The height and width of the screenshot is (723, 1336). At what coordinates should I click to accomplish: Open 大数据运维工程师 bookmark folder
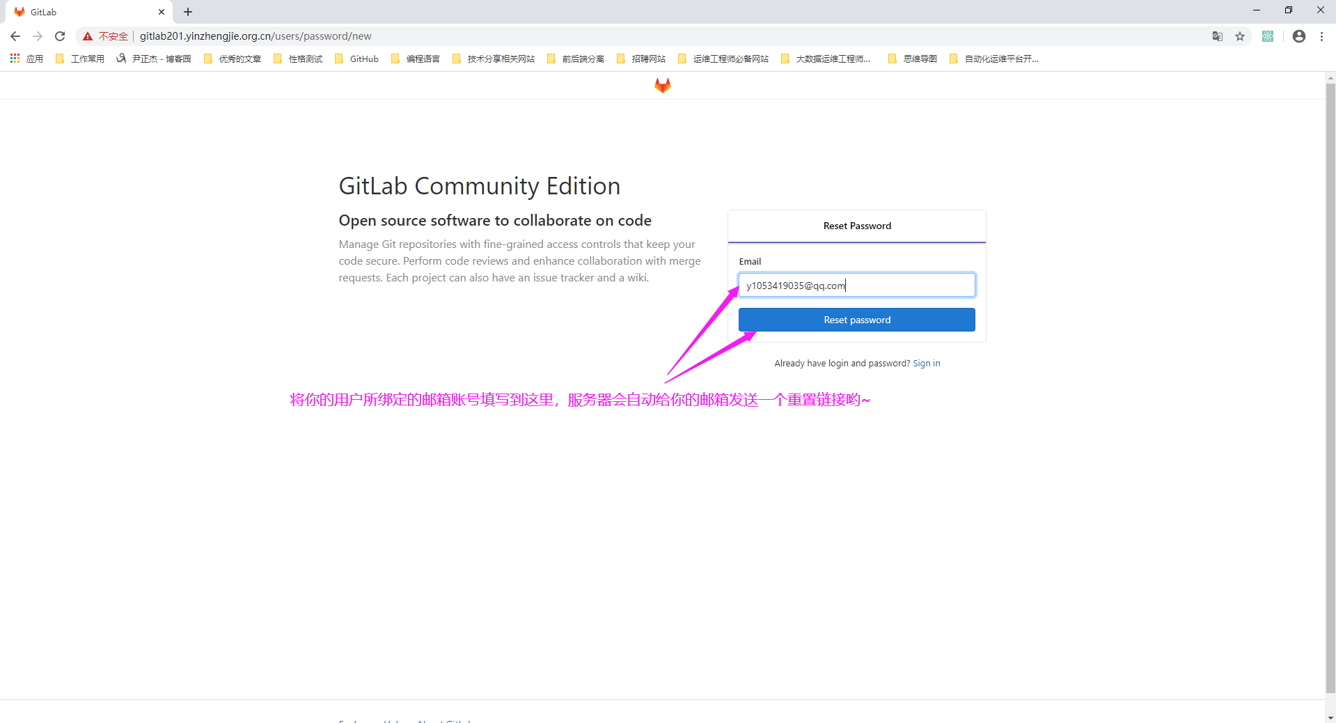(x=826, y=59)
